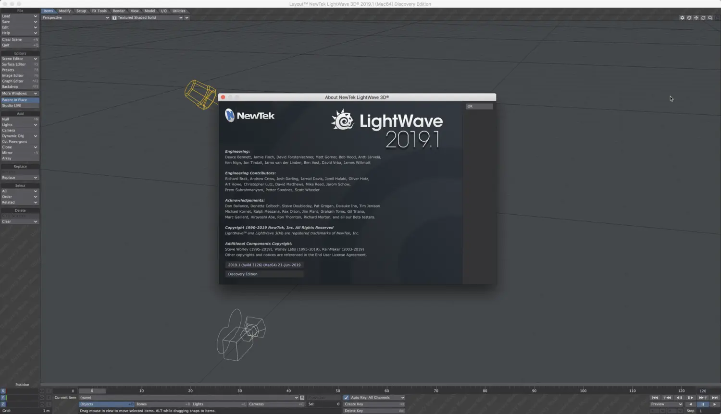Toggle the Z axis channel button
The height and width of the screenshot is (414, 721).
[3, 404]
